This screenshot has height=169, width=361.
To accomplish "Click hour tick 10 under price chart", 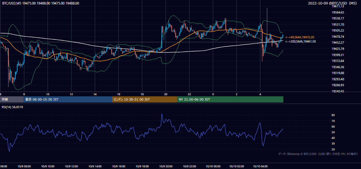I will point(48,94).
